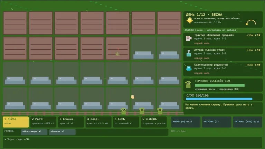Select the 4 Злод. tool

(x=98, y=122)
